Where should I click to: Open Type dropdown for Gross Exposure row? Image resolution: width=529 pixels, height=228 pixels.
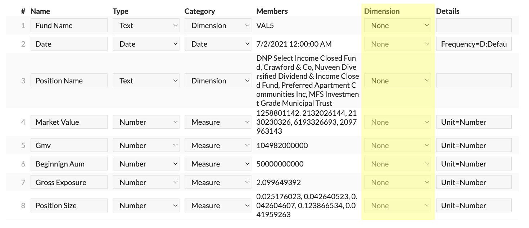pos(146,182)
